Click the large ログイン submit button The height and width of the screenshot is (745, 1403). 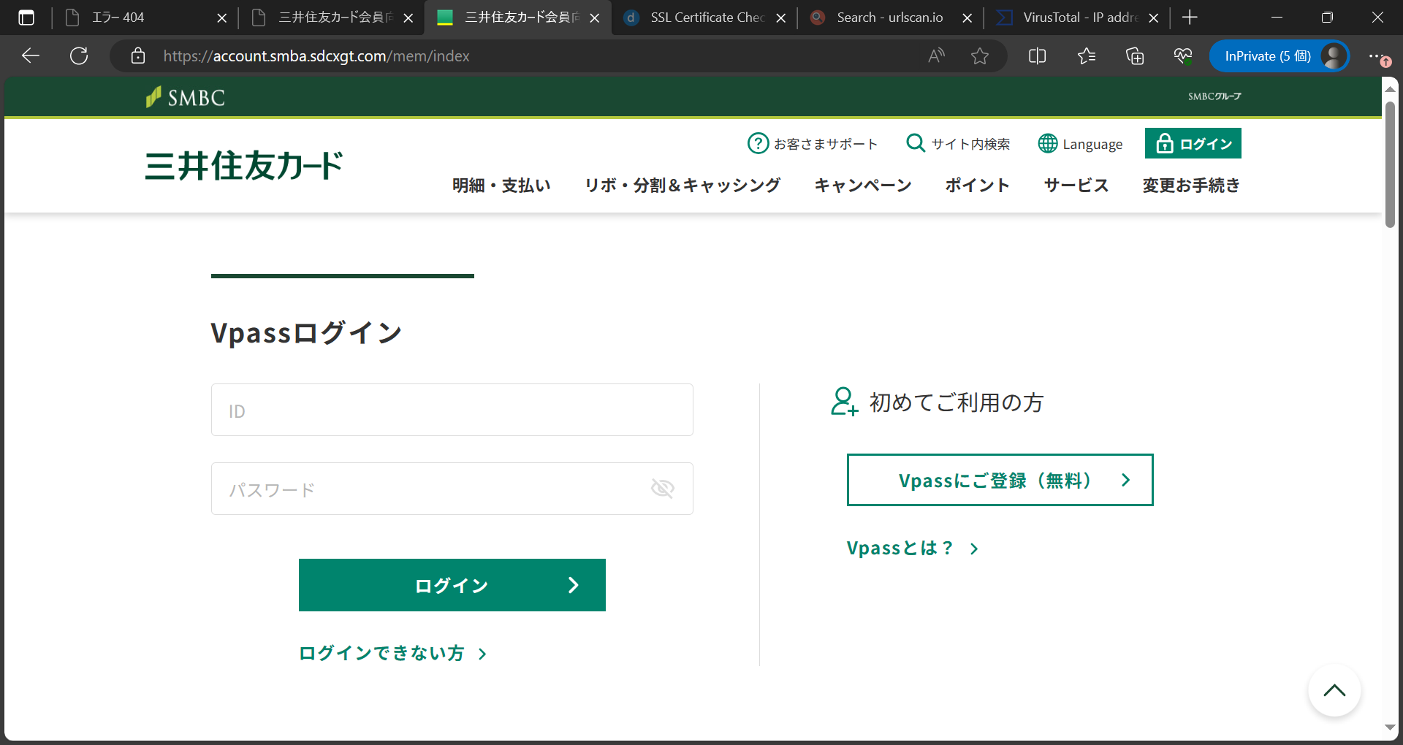(452, 585)
